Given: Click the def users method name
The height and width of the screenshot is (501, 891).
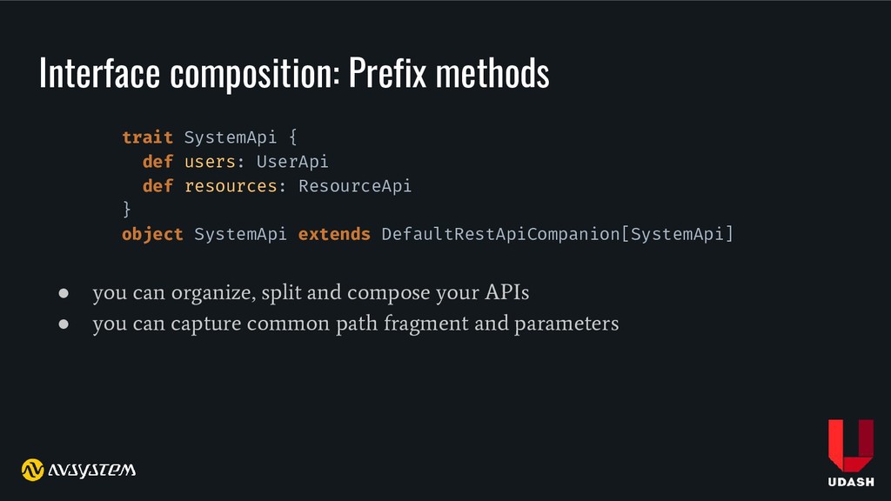Looking at the screenshot, I should (x=210, y=162).
